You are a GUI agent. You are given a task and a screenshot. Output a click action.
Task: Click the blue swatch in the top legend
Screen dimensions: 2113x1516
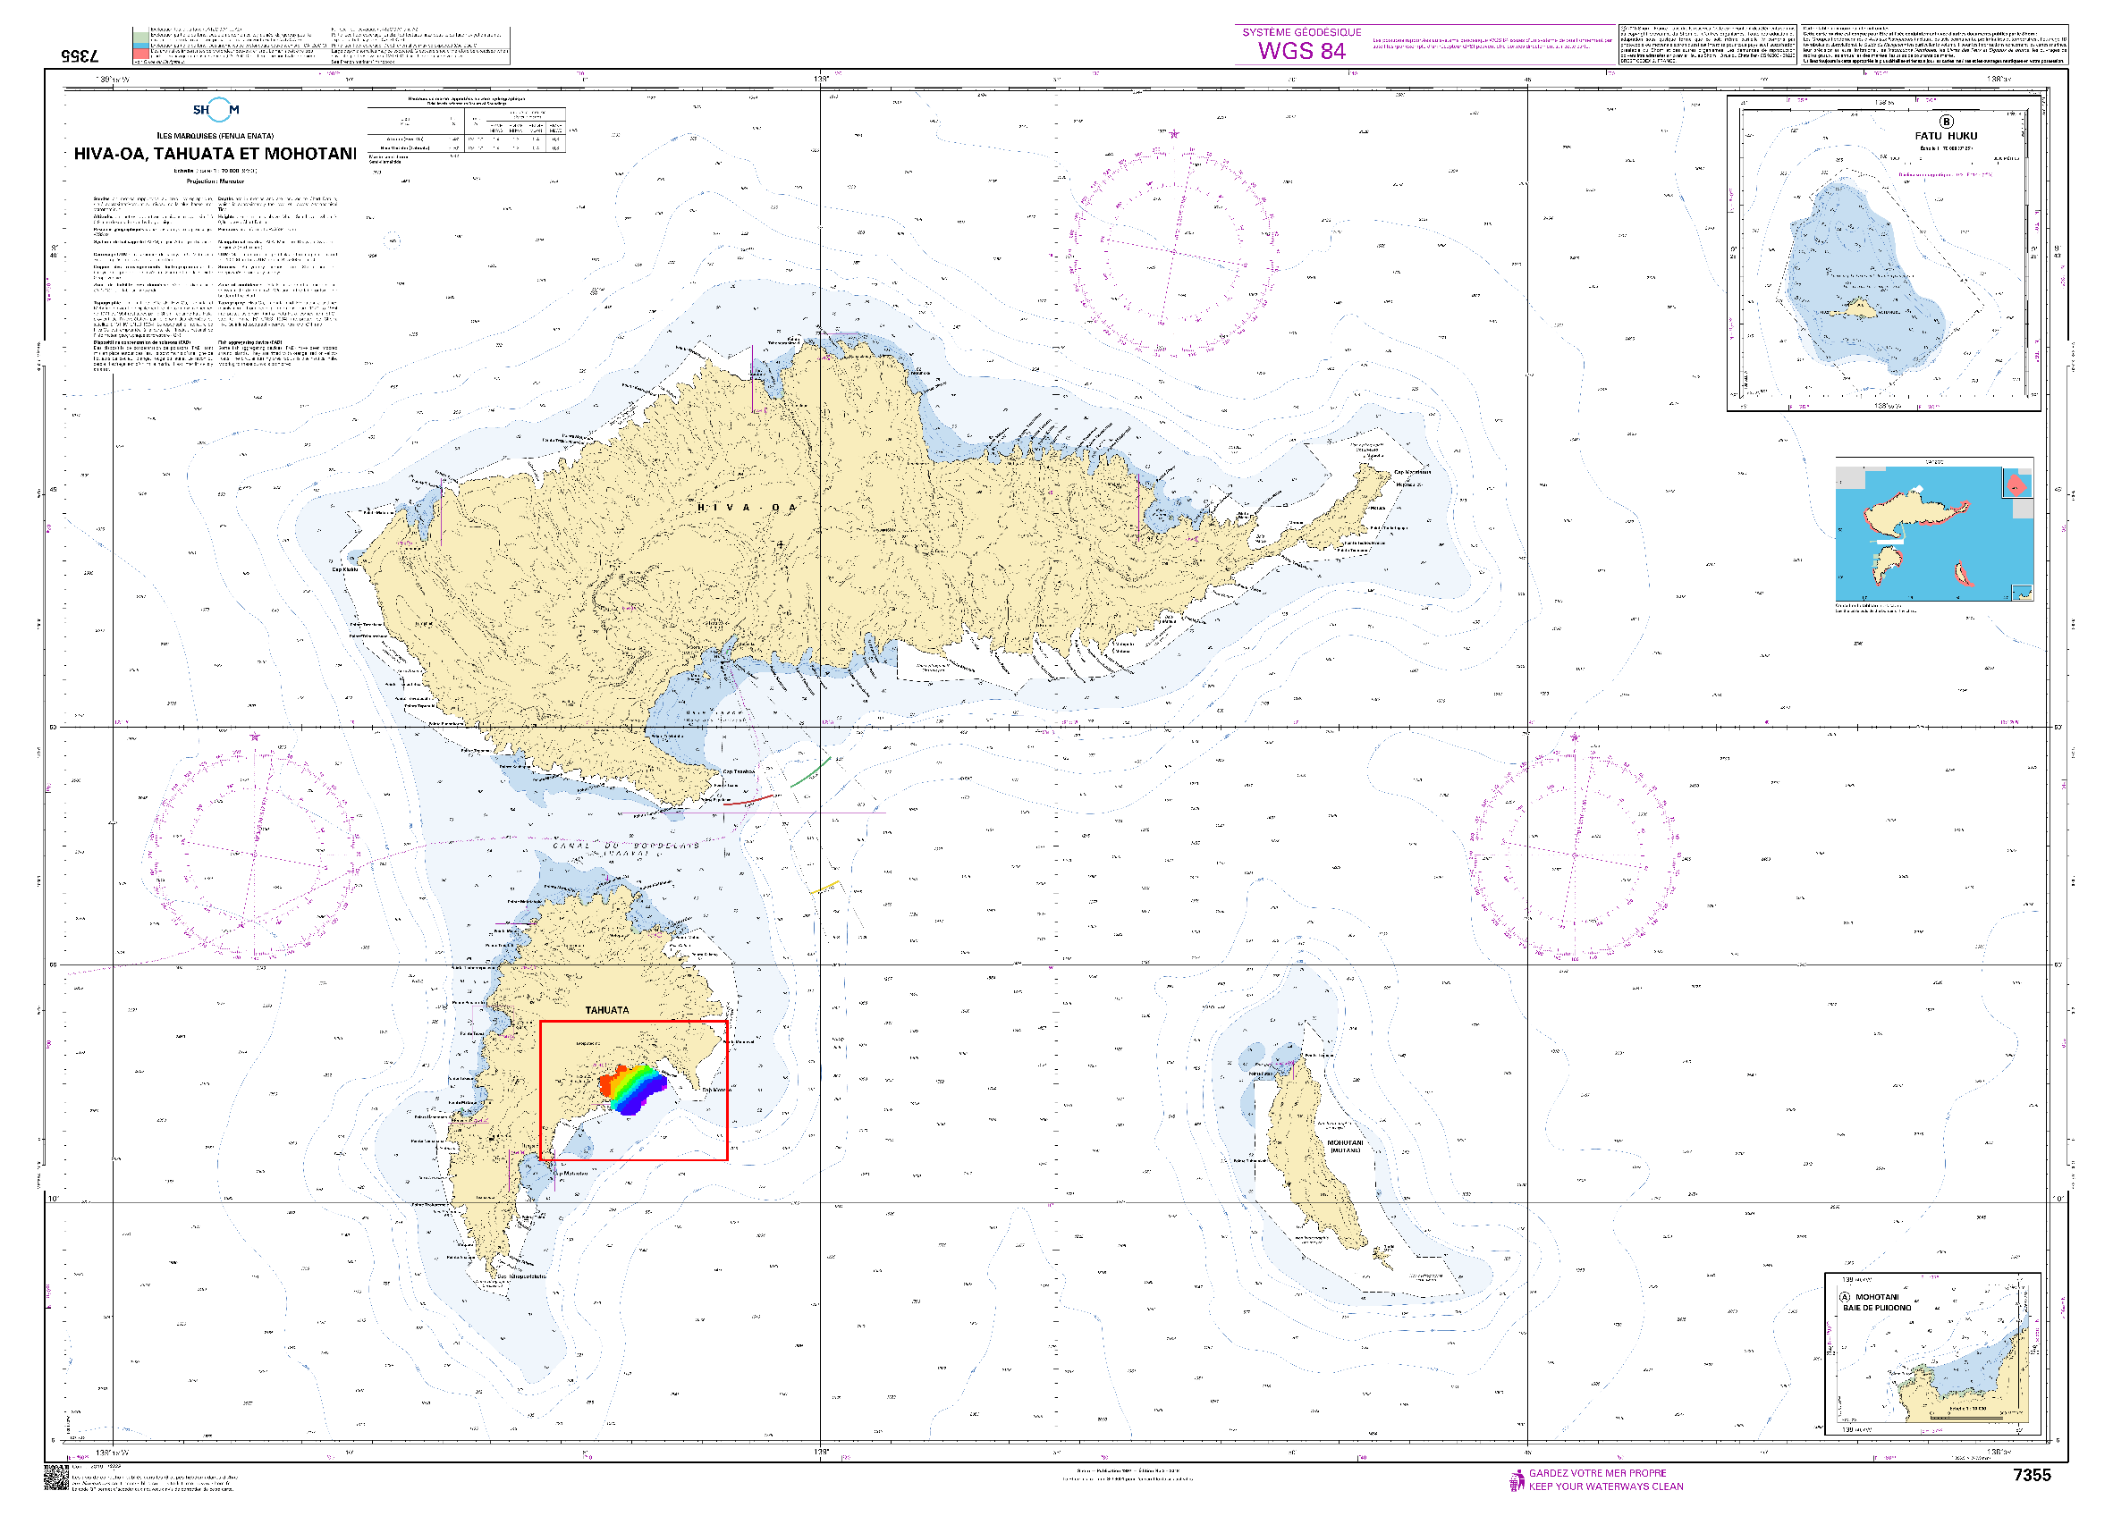tap(139, 45)
